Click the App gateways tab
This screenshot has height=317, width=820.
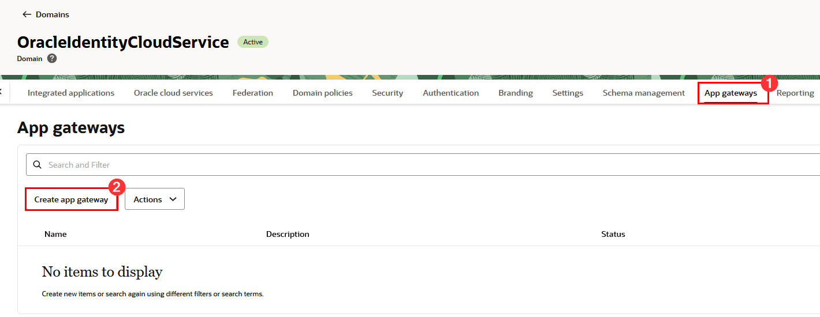pos(730,93)
